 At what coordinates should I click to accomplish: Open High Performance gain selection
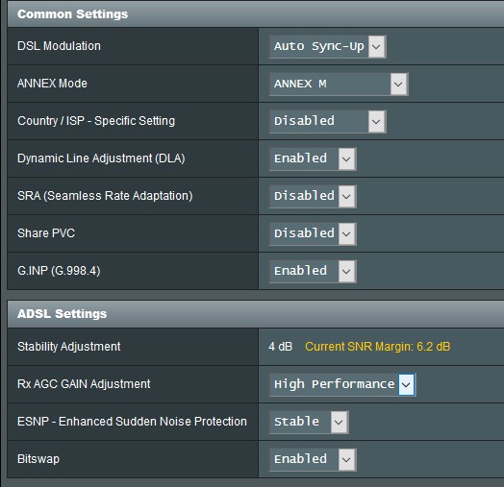(x=342, y=384)
